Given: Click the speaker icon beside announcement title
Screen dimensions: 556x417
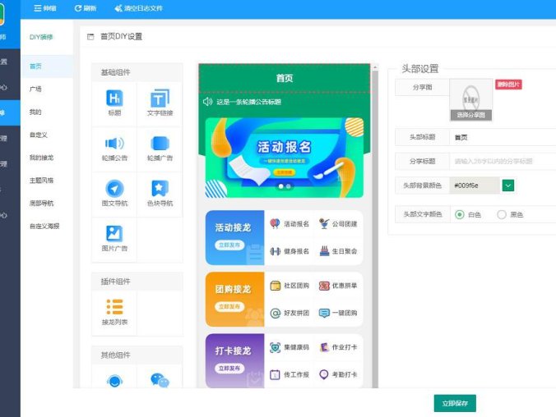Looking at the screenshot, I should (x=207, y=102).
